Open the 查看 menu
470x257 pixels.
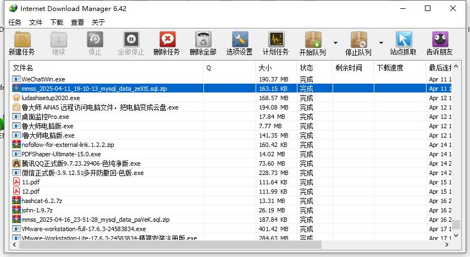coord(78,22)
